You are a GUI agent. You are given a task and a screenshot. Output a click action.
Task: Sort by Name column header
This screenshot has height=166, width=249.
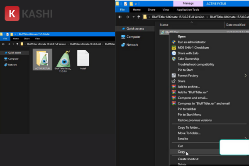pyautogui.click(x=164, y=25)
